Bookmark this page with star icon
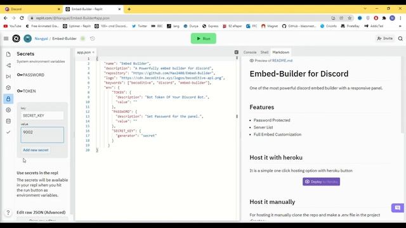This screenshot has width=406, height=228. pyautogui.click(x=350, y=18)
